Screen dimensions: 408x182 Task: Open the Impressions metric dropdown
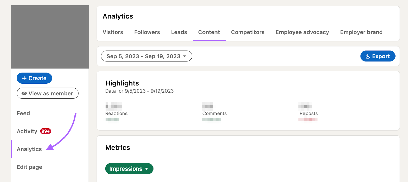click(x=129, y=168)
